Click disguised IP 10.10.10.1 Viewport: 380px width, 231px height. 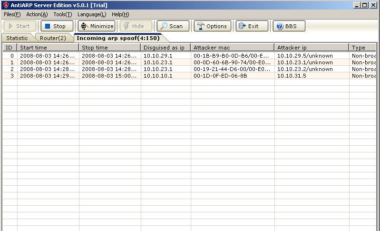(158, 76)
